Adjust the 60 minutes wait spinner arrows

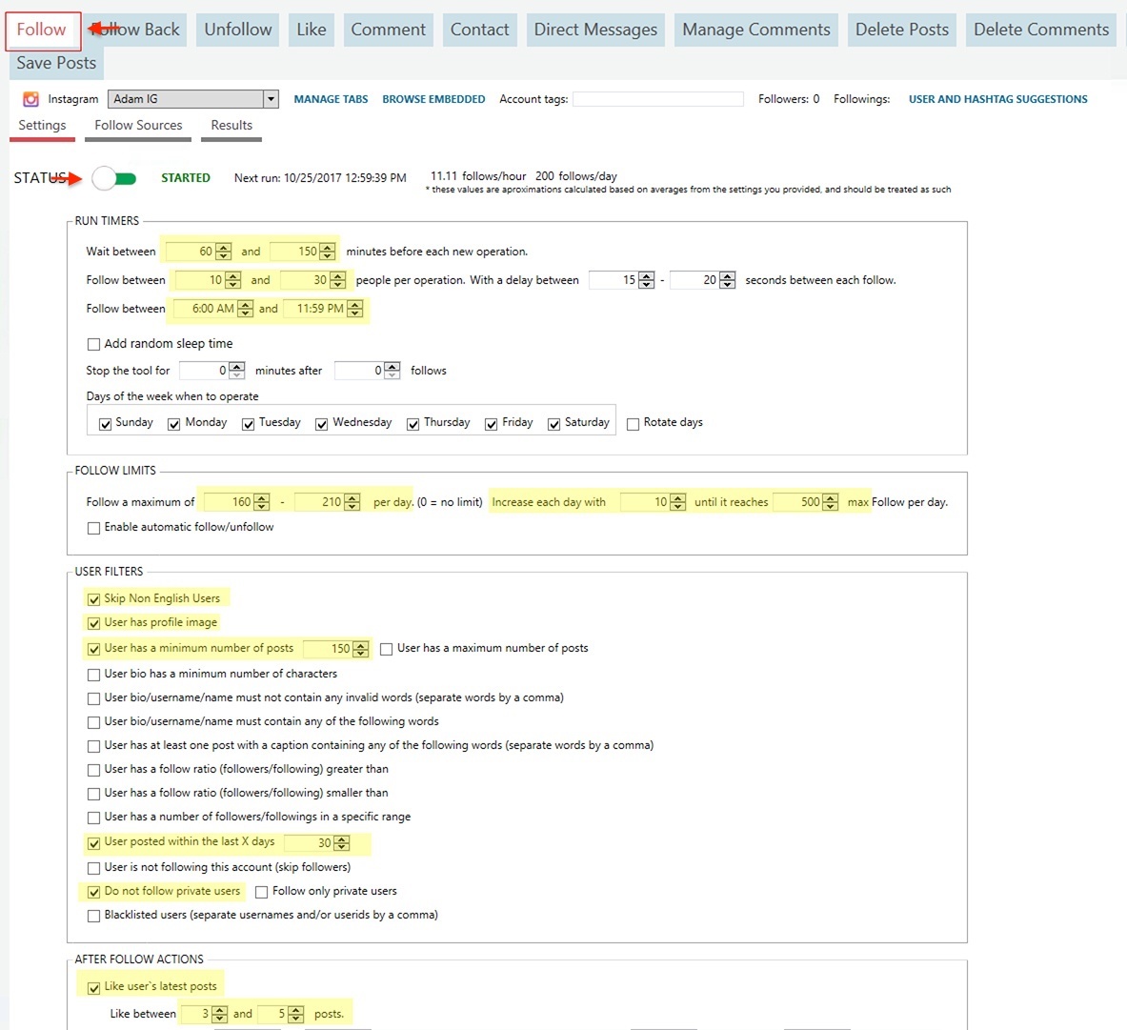pyautogui.click(x=224, y=252)
